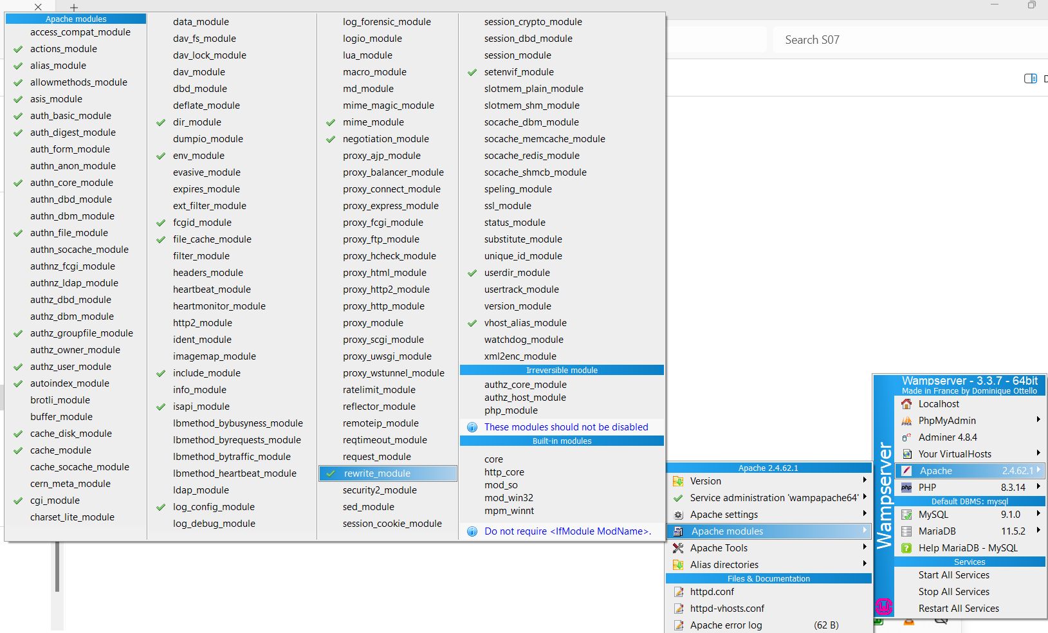The width and height of the screenshot is (1048, 633).
Task: Click the httpd.conf file icon
Action: coord(678,592)
